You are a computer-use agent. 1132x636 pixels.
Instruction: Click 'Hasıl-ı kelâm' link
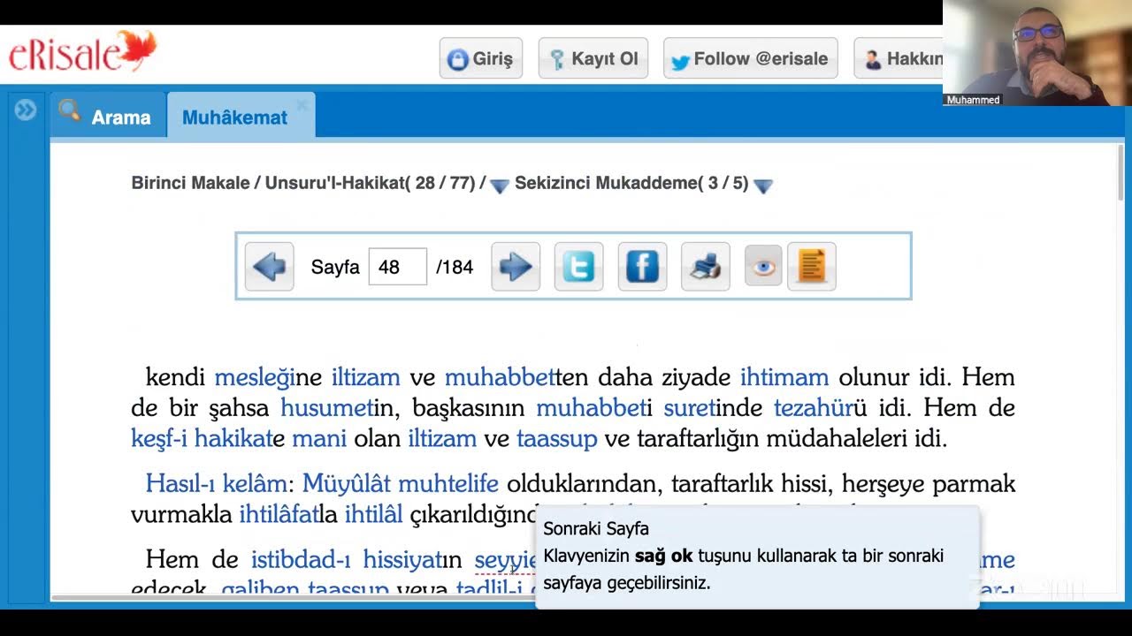pyautogui.click(x=217, y=484)
